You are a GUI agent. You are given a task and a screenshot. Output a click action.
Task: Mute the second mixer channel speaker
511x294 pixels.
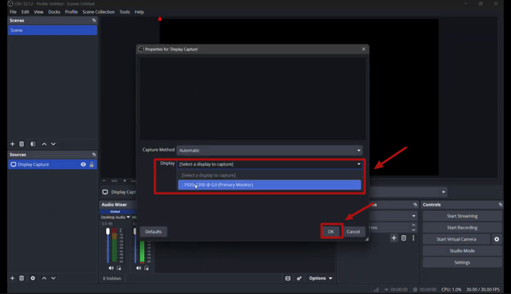point(139,268)
